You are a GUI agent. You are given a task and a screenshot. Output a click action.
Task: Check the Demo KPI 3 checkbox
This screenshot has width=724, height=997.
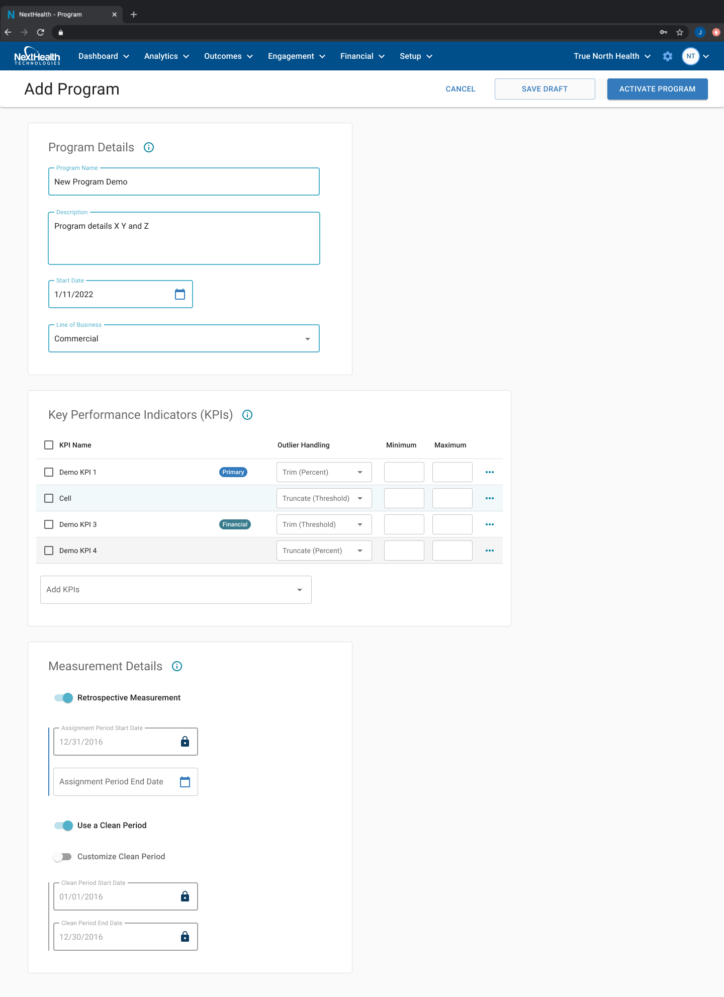pyautogui.click(x=49, y=524)
